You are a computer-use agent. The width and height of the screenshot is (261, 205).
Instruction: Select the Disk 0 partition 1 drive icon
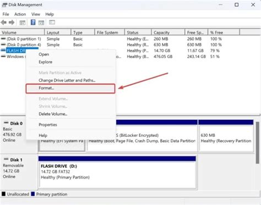3,39
